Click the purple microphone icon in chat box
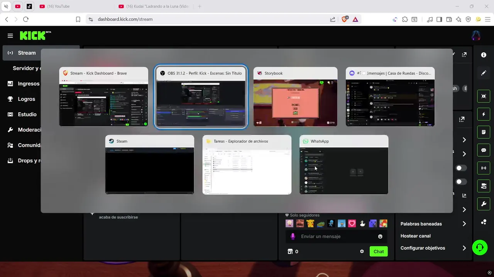 tap(293, 236)
